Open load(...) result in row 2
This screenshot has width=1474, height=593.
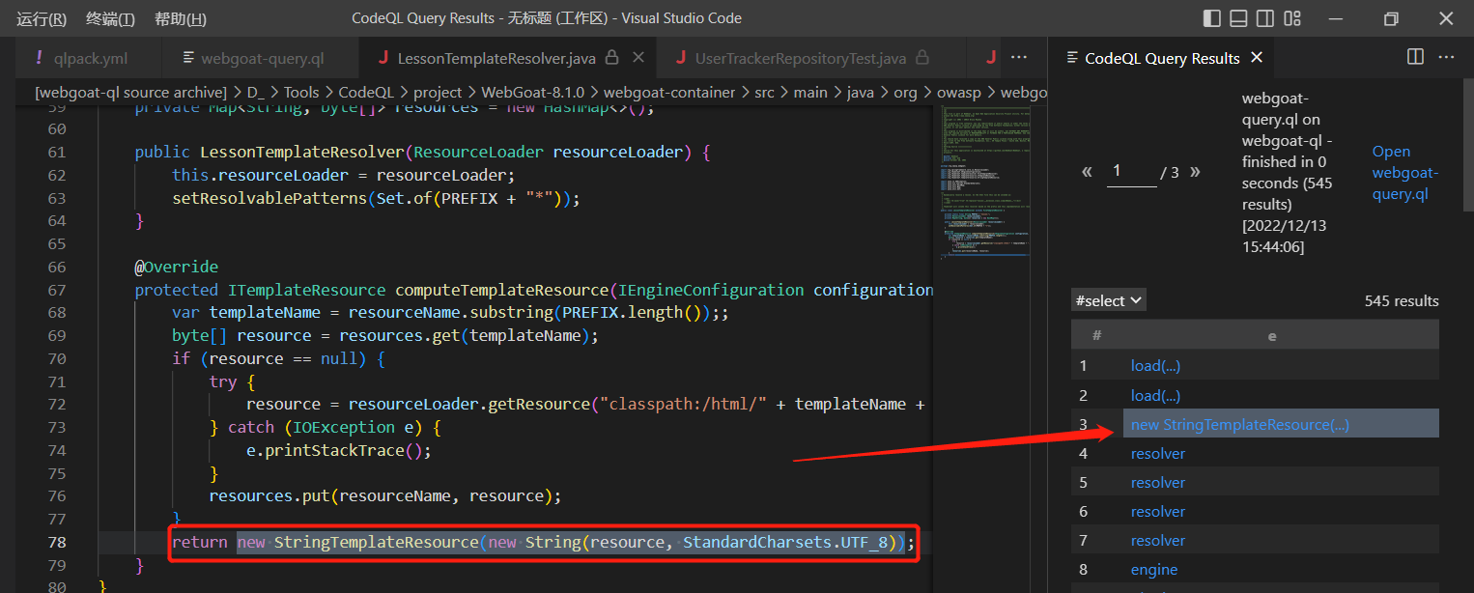tap(1155, 395)
